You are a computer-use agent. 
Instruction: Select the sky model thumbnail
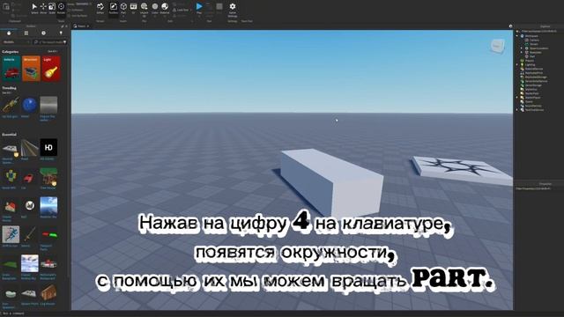48,205
